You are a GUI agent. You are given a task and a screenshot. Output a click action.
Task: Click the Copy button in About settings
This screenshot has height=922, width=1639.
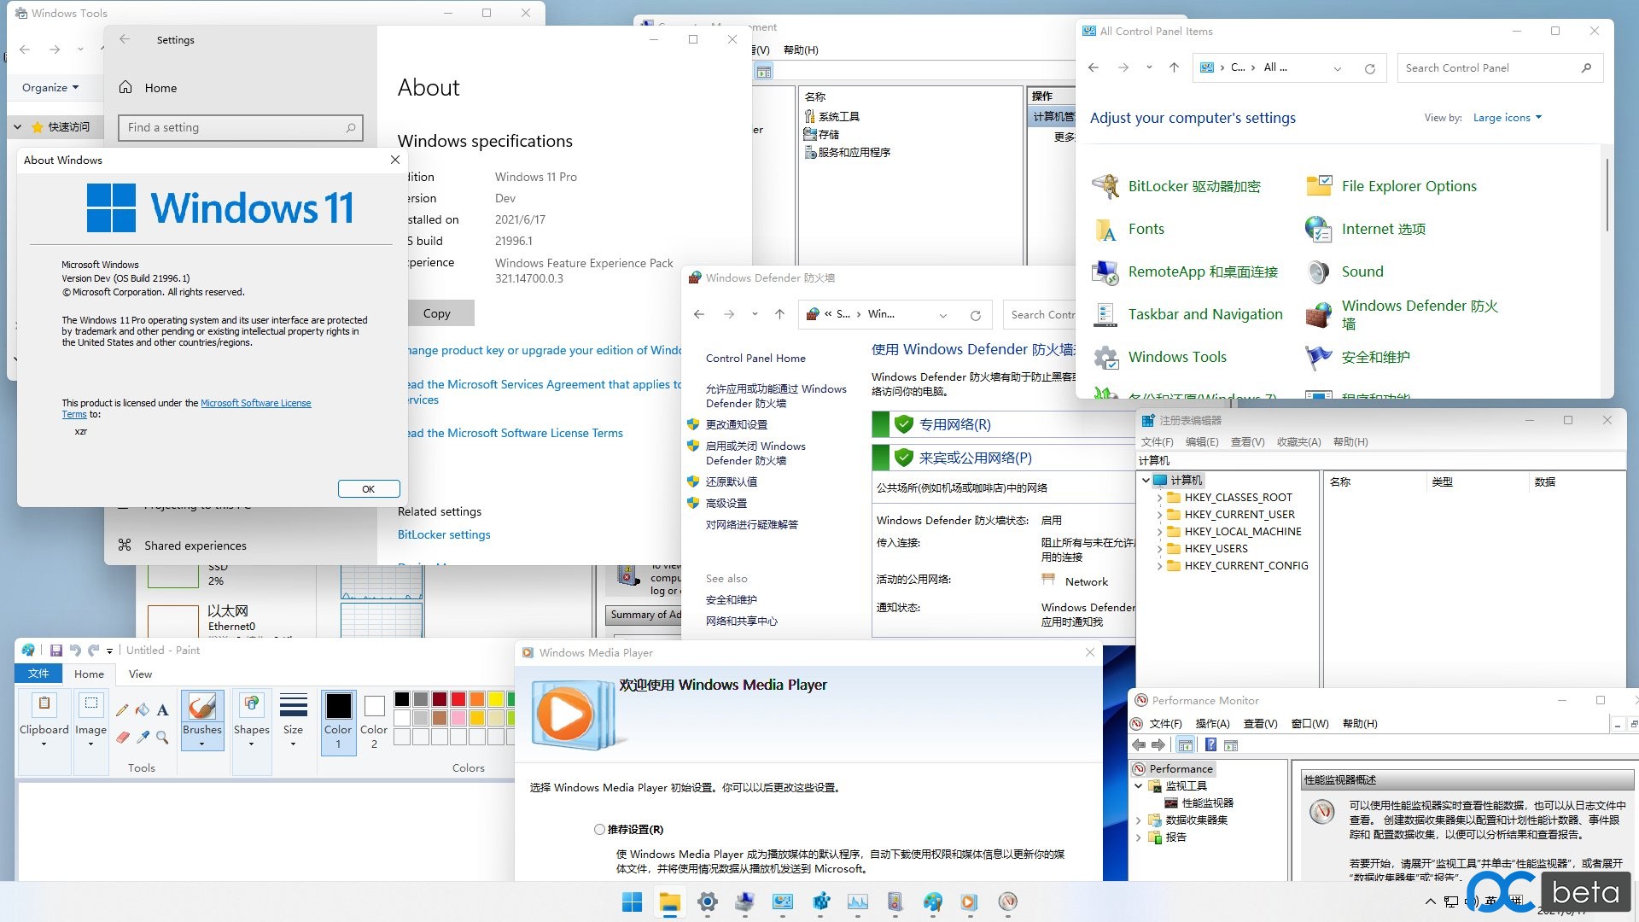coord(436,313)
